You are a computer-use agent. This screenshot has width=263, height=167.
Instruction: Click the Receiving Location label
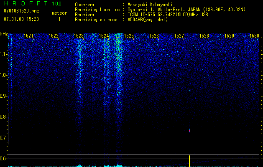click(x=97, y=10)
